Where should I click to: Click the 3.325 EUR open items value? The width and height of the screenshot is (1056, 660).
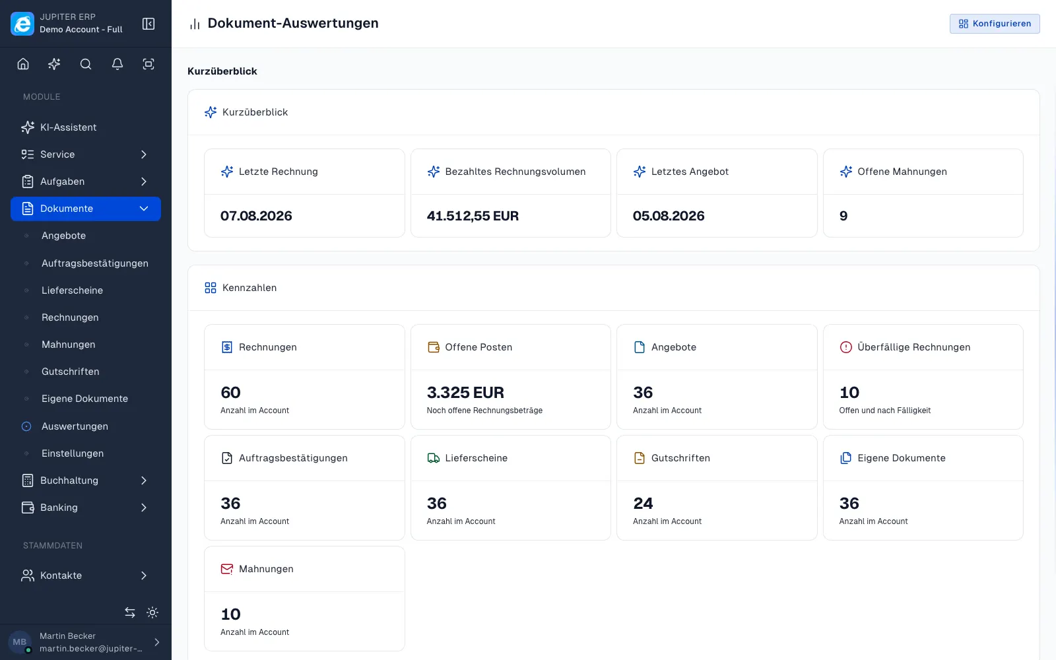[x=465, y=393]
